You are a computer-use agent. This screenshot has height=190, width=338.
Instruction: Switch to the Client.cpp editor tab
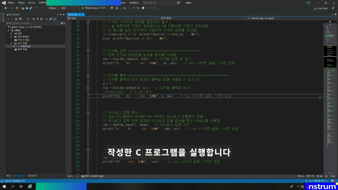(72, 15)
